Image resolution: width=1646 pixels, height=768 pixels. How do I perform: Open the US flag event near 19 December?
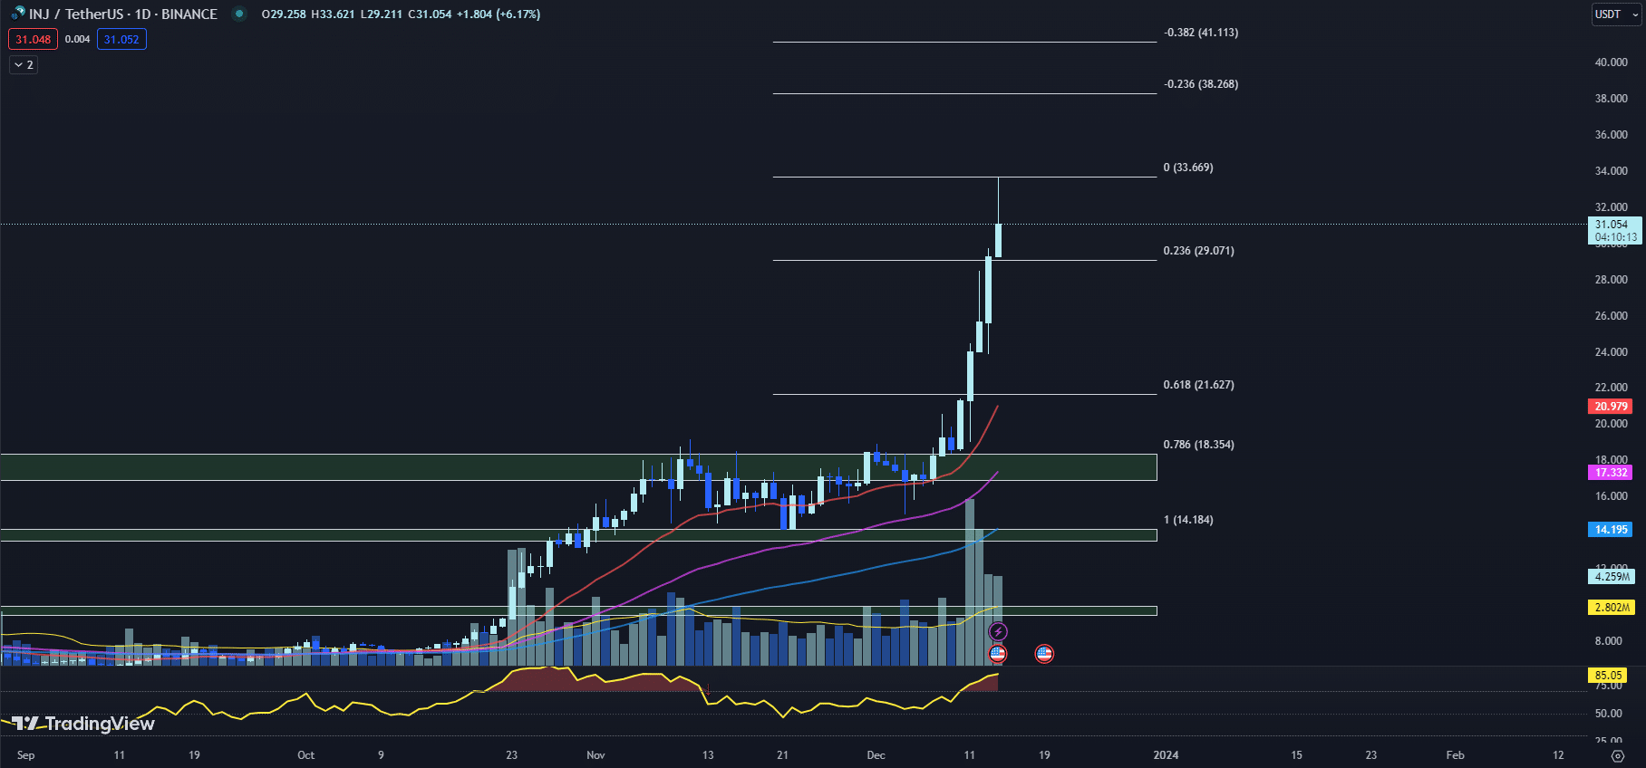(x=1044, y=653)
